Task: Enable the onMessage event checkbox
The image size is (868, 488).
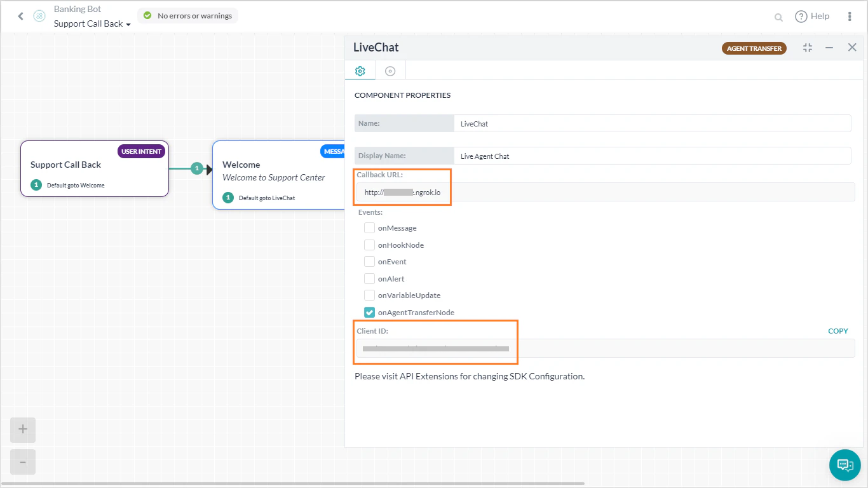Action: click(369, 227)
